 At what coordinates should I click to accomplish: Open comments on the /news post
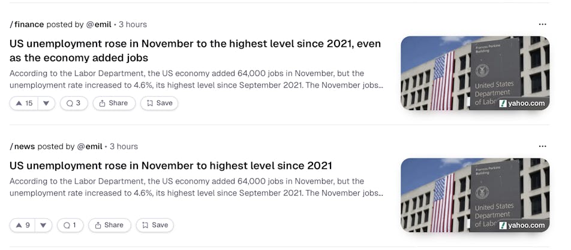click(70, 225)
